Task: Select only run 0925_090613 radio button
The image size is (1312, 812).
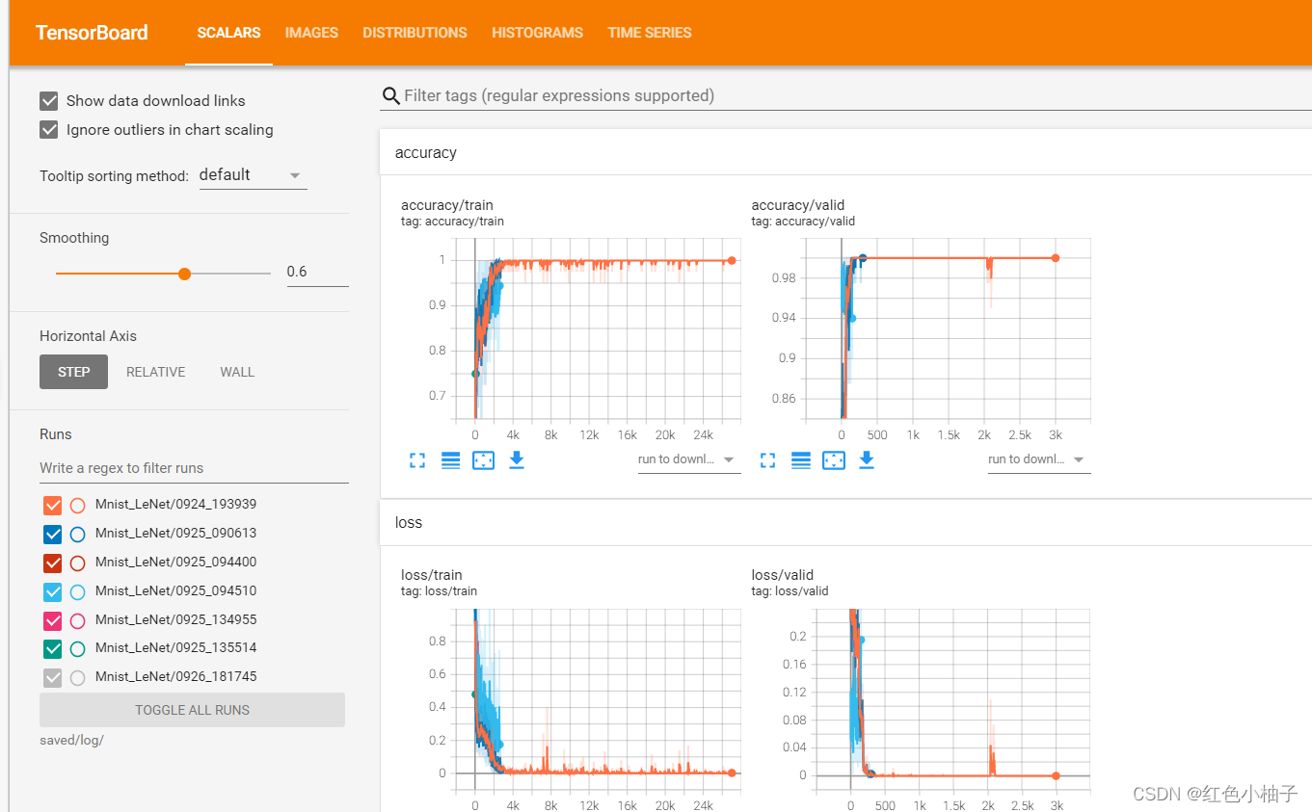Action: coord(78,534)
